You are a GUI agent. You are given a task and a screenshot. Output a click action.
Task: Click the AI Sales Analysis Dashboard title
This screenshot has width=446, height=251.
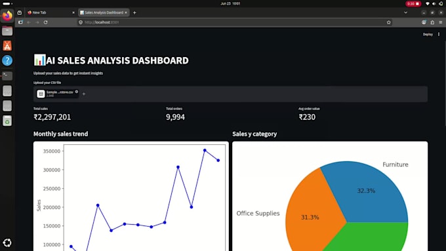(111, 60)
